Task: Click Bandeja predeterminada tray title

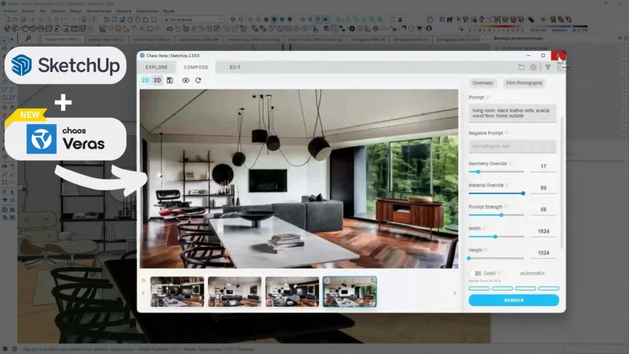Action: tap(518, 38)
